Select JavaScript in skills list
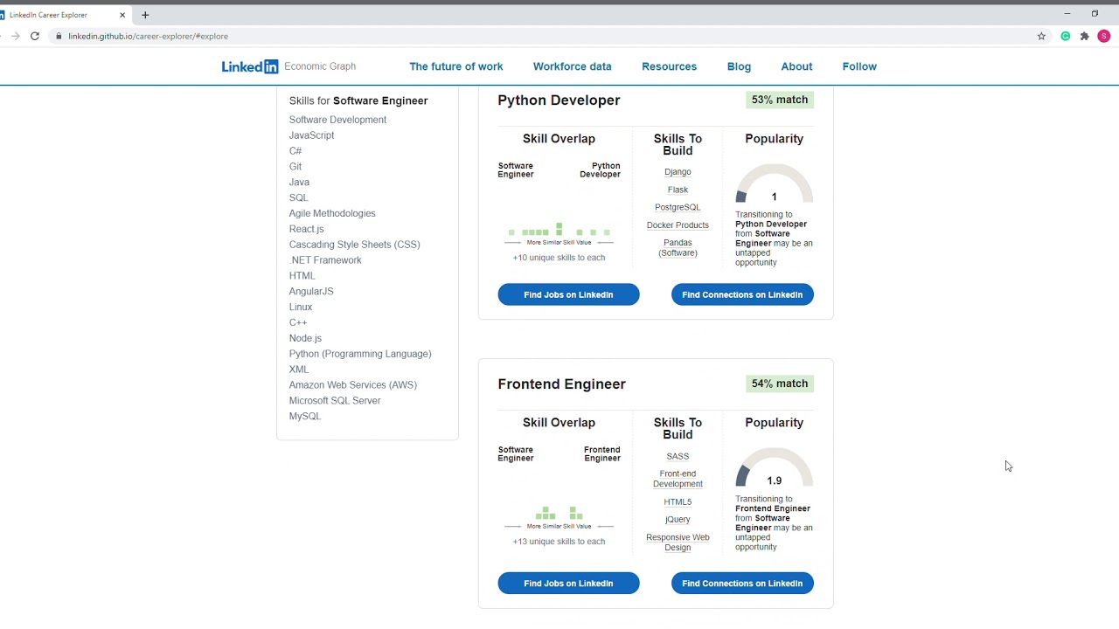 click(x=311, y=135)
